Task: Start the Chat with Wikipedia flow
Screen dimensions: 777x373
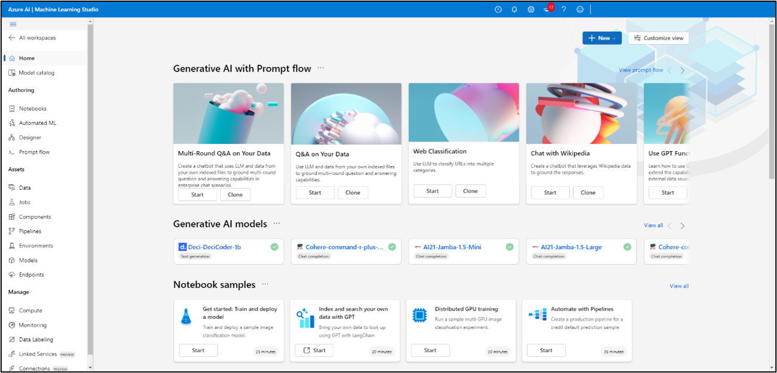Action: [x=550, y=193]
